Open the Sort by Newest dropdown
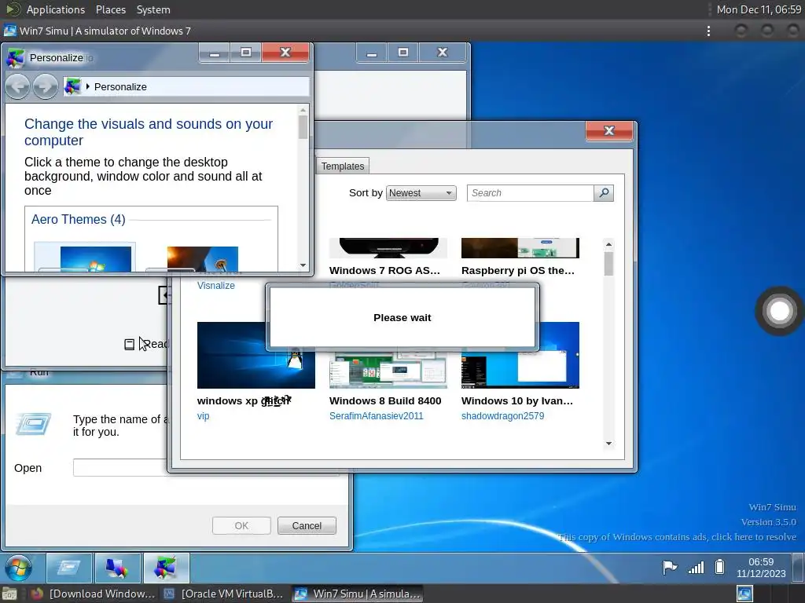The height and width of the screenshot is (603, 805). click(421, 193)
